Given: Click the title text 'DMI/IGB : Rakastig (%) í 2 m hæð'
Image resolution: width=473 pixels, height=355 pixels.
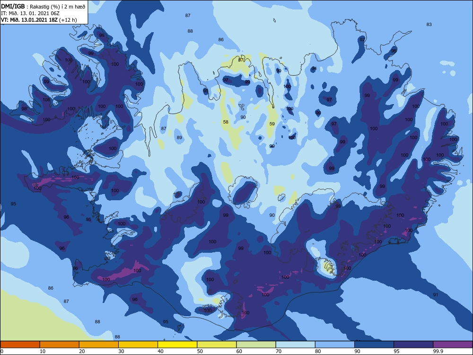Looking at the screenshot, I should click(x=43, y=6).
